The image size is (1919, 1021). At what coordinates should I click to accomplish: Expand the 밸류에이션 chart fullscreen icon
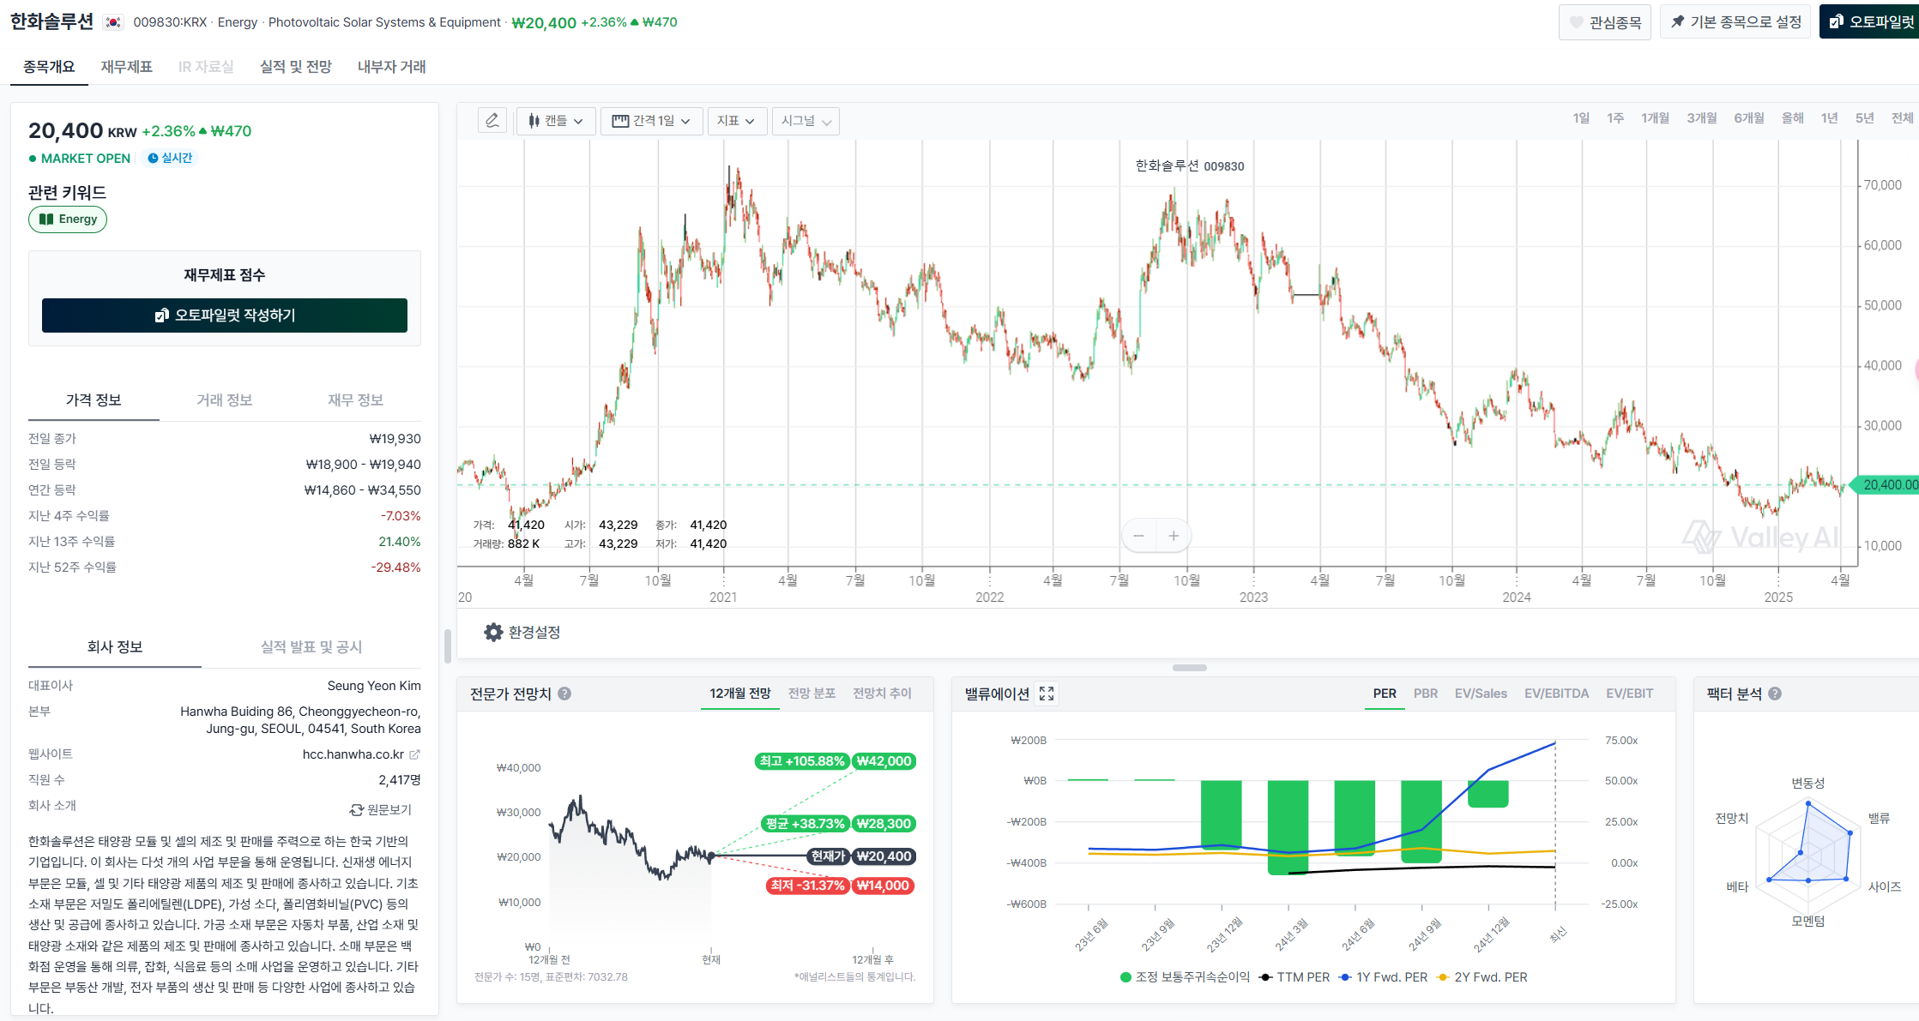1047,694
